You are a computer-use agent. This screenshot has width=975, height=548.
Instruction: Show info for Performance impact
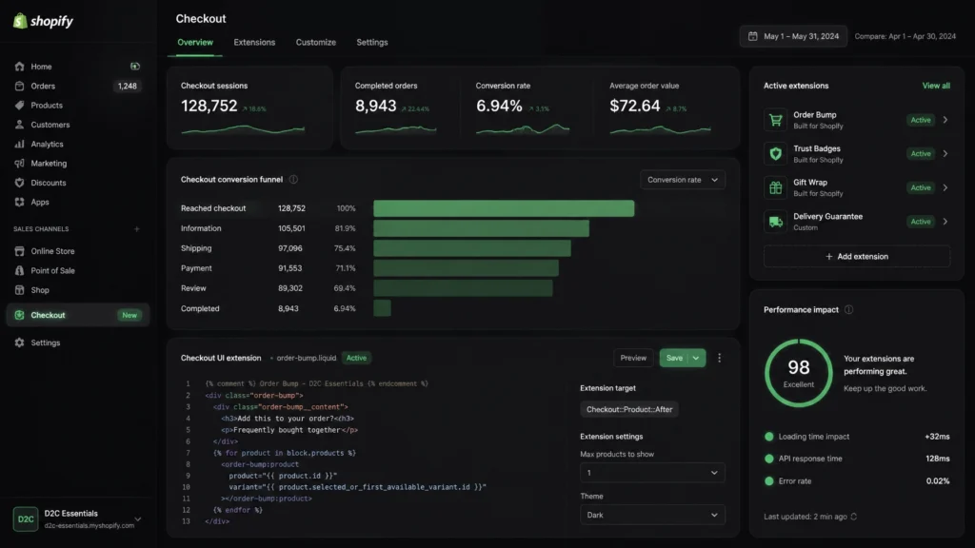point(848,309)
